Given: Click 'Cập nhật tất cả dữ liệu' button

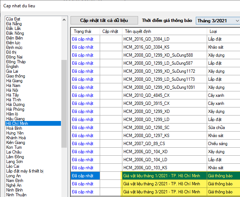Looking at the screenshot, I should coord(104,20).
